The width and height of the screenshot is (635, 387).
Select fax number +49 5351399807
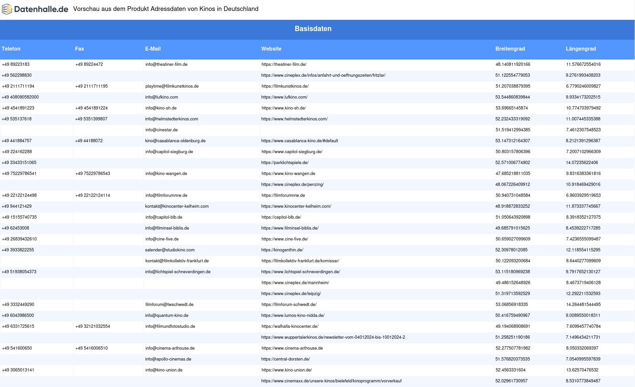91,119
